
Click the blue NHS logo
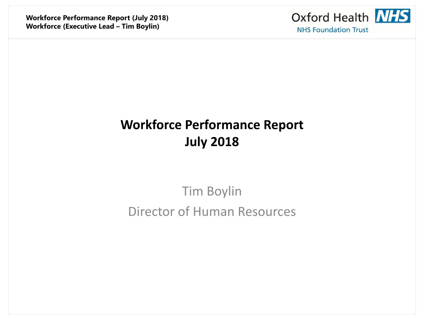click(x=392, y=16)
